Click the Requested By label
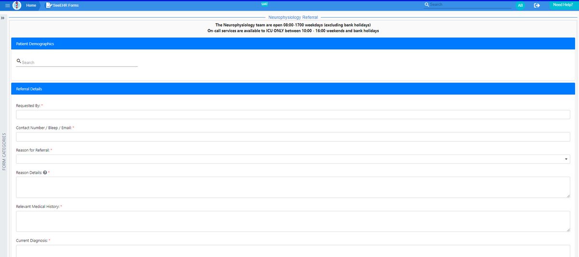Screen dimensions: 579x257 (28, 105)
